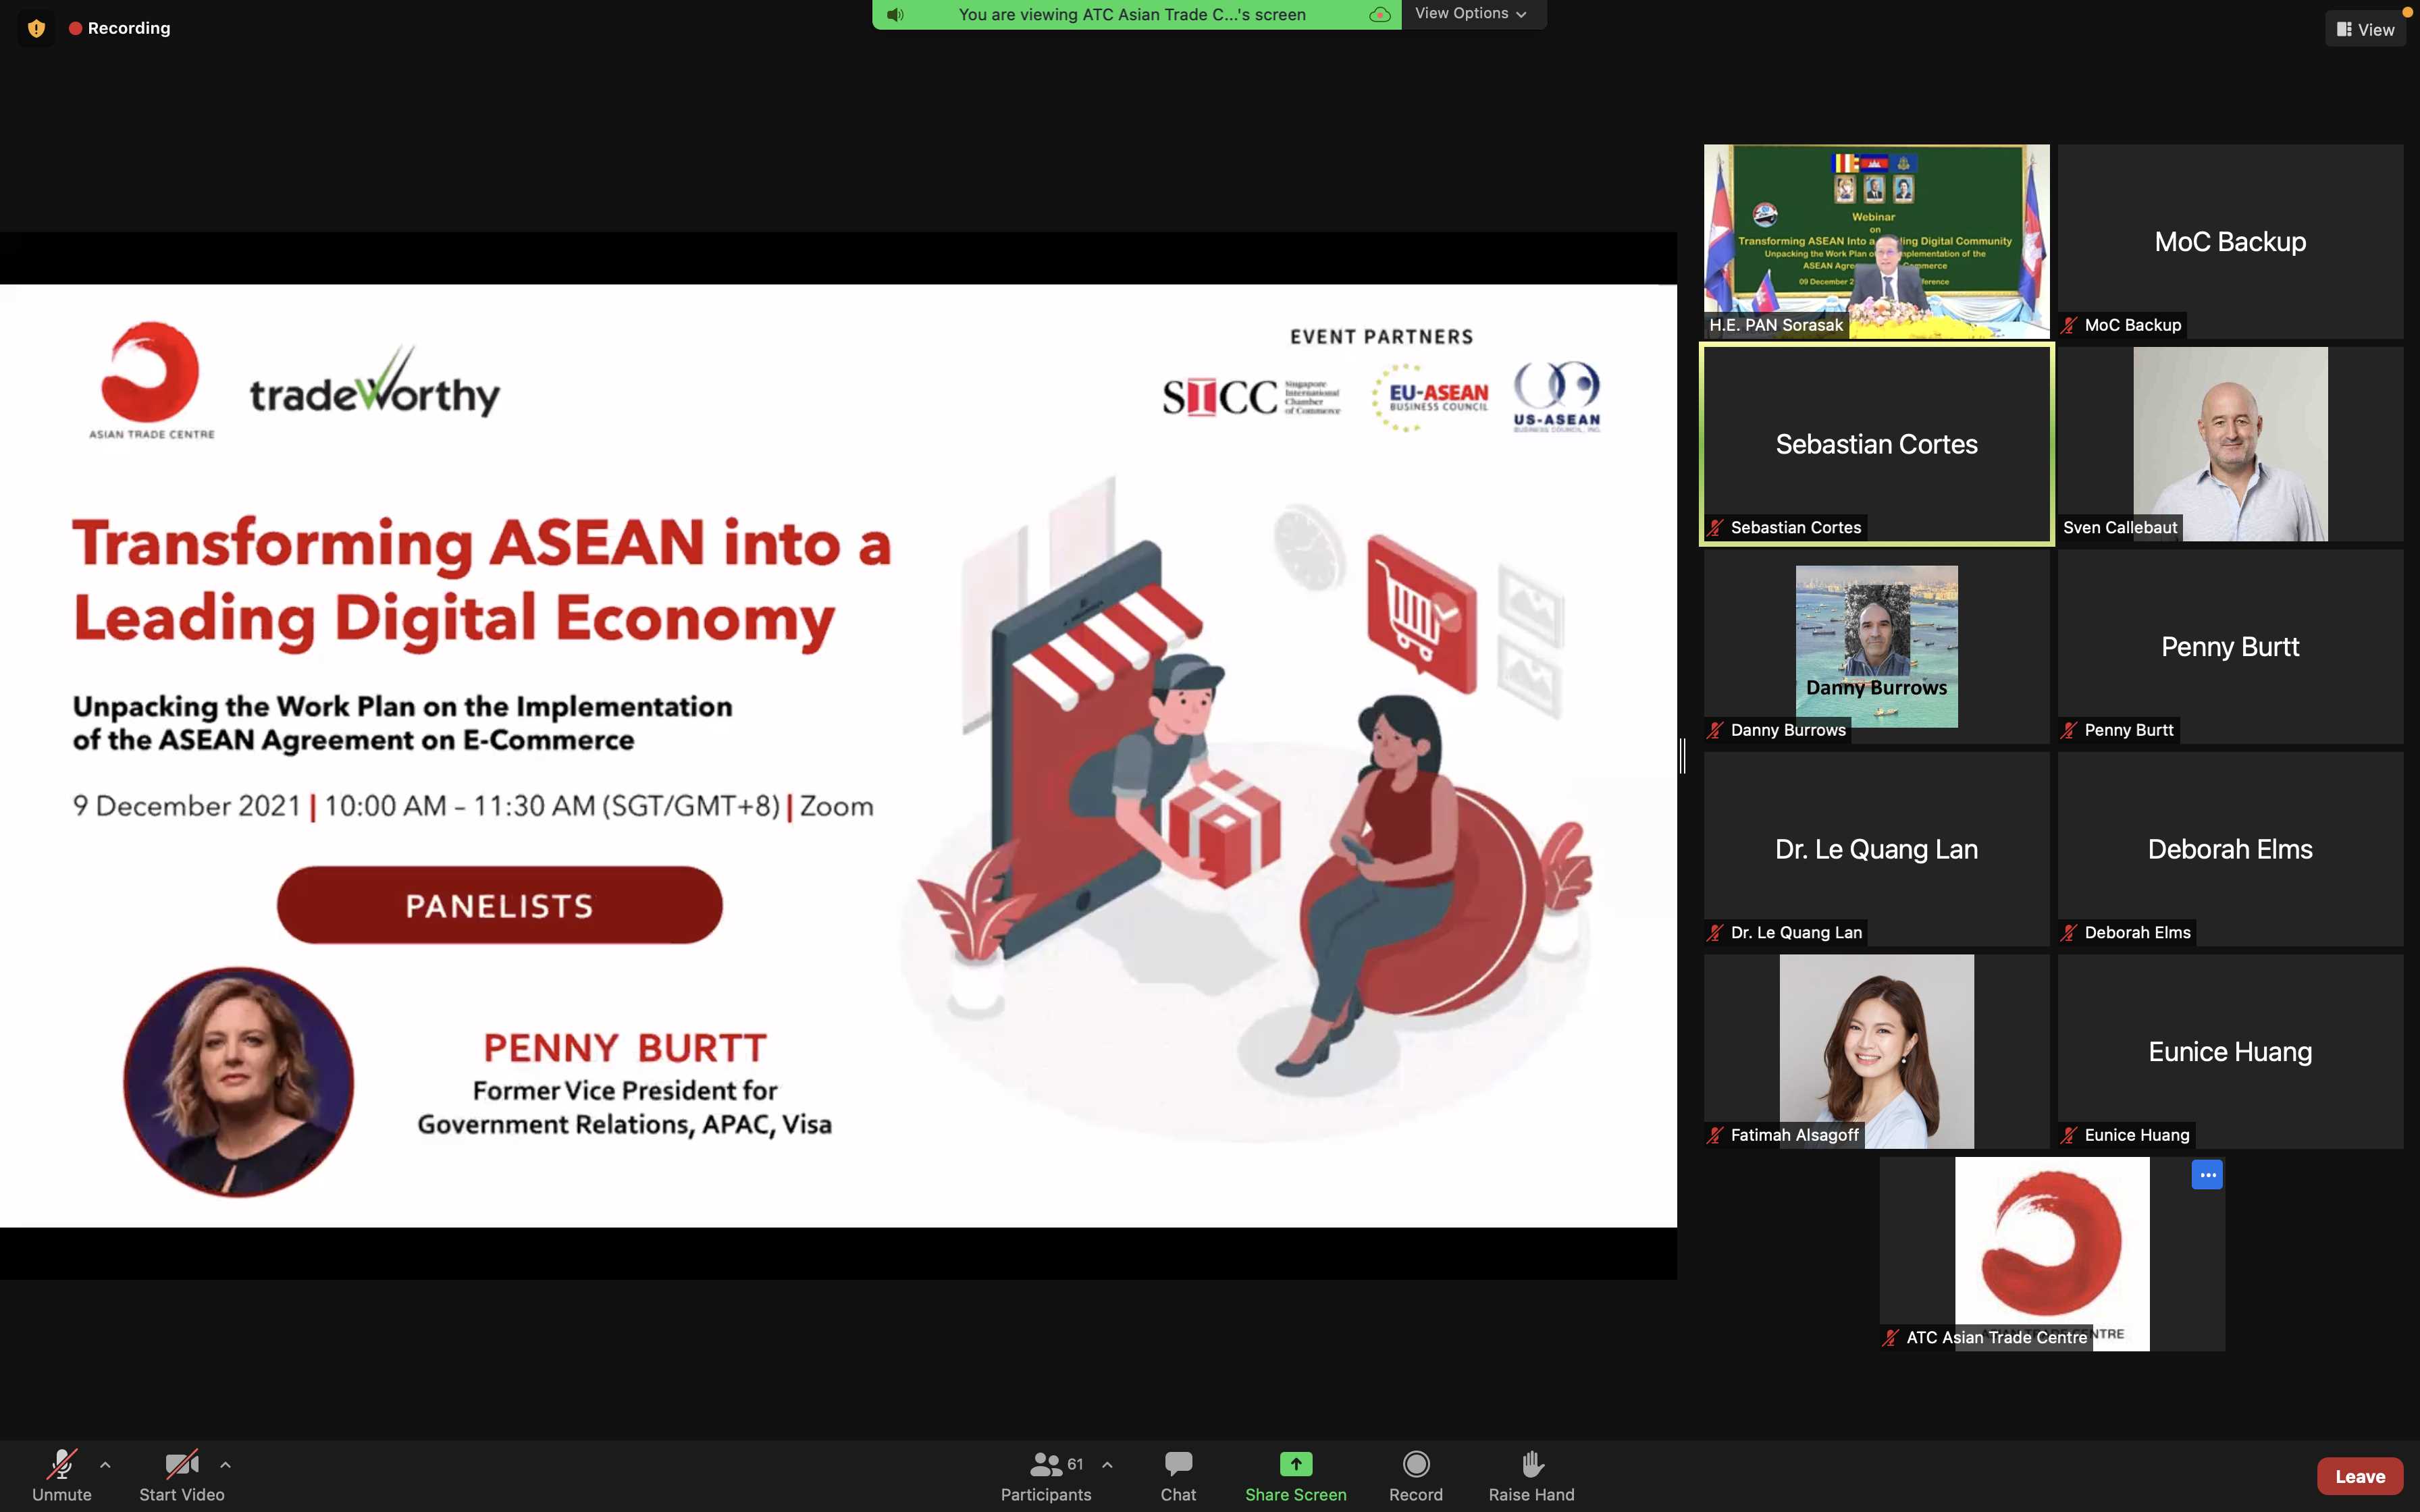Screen dimensions: 2420x1512
Task: Click the shield encryption info icon
Action: click(x=37, y=28)
